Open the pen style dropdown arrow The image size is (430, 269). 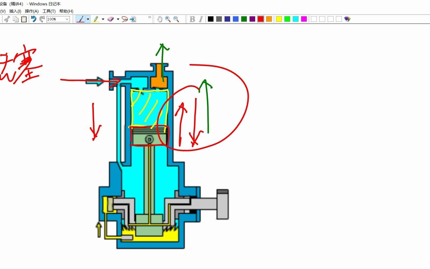pyautogui.click(x=88, y=19)
